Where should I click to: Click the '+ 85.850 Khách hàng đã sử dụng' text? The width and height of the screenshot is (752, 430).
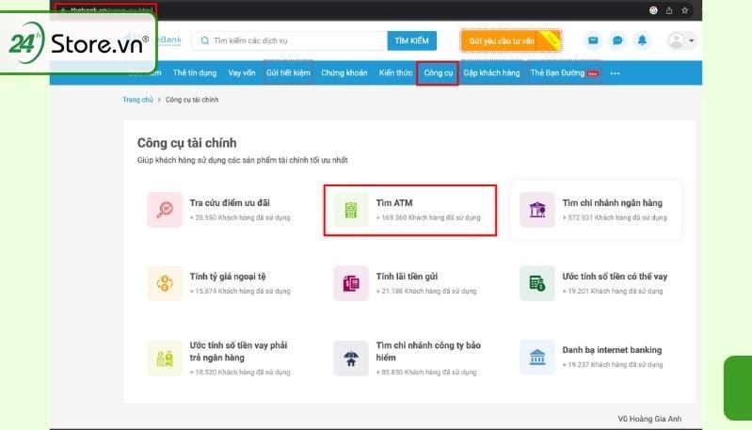pyautogui.click(x=426, y=372)
